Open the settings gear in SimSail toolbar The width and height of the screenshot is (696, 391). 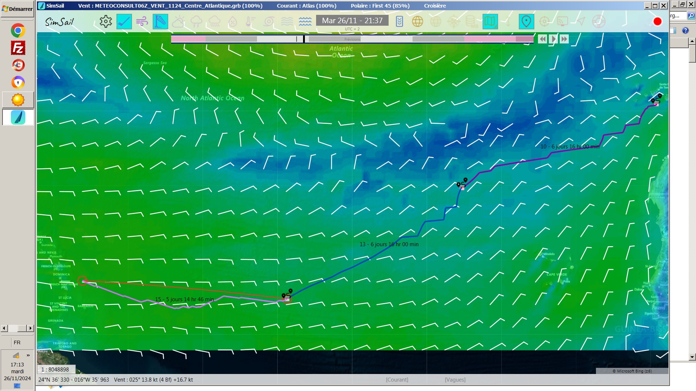point(105,22)
